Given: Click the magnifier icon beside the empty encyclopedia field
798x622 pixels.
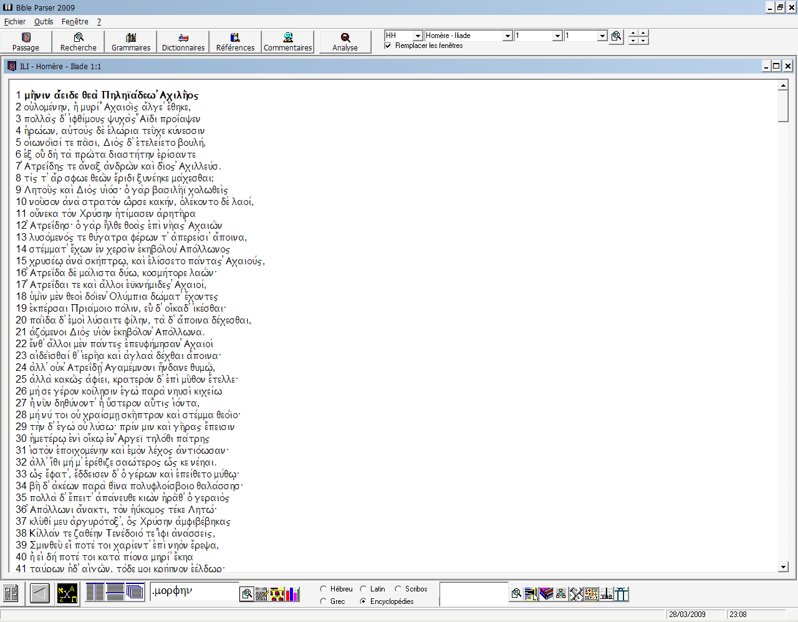Looking at the screenshot, I should tap(516, 594).
